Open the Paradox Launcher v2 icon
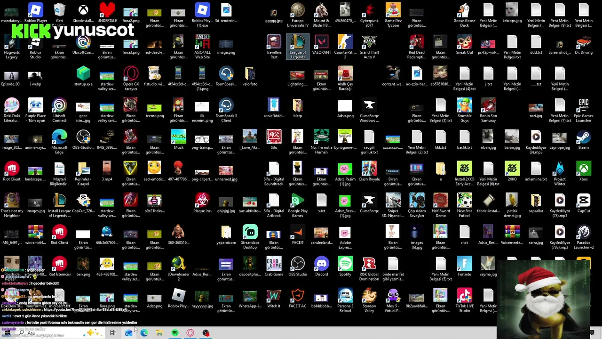 click(584, 237)
